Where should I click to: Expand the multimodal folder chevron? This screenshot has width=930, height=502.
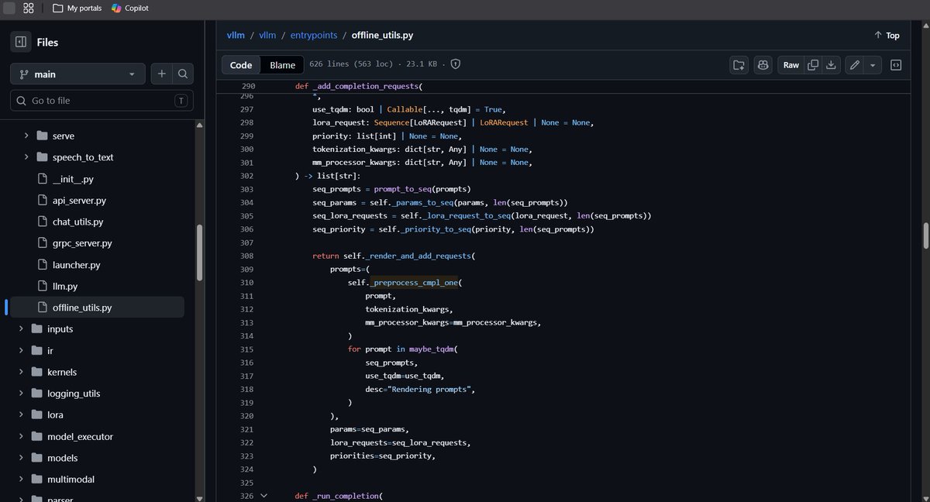[21, 480]
